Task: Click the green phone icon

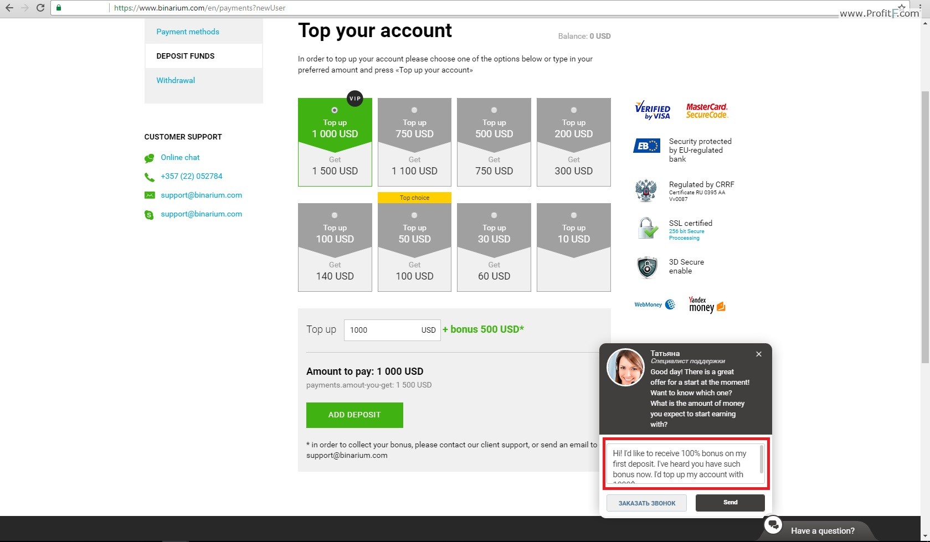Action: click(x=149, y=177)
